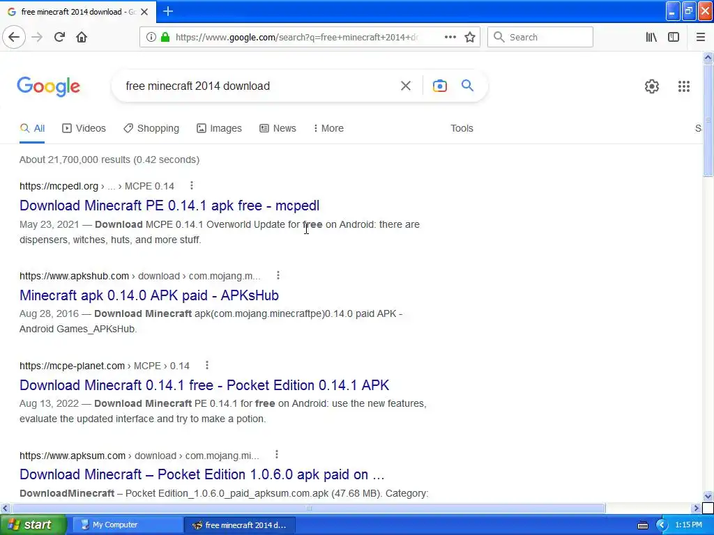Switch to Images results
Viewport: 714px width, 535px height.
[219, 128]
